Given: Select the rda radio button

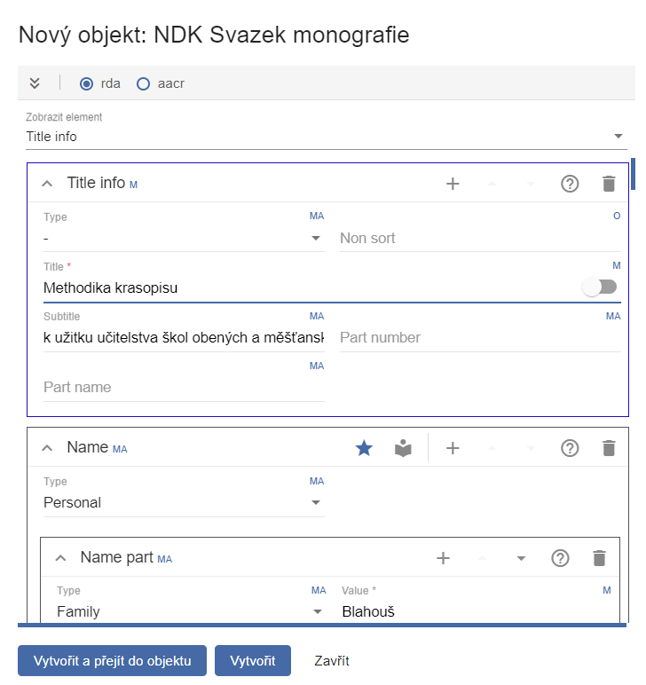Looking at the screenshot, I should (86, 83).
